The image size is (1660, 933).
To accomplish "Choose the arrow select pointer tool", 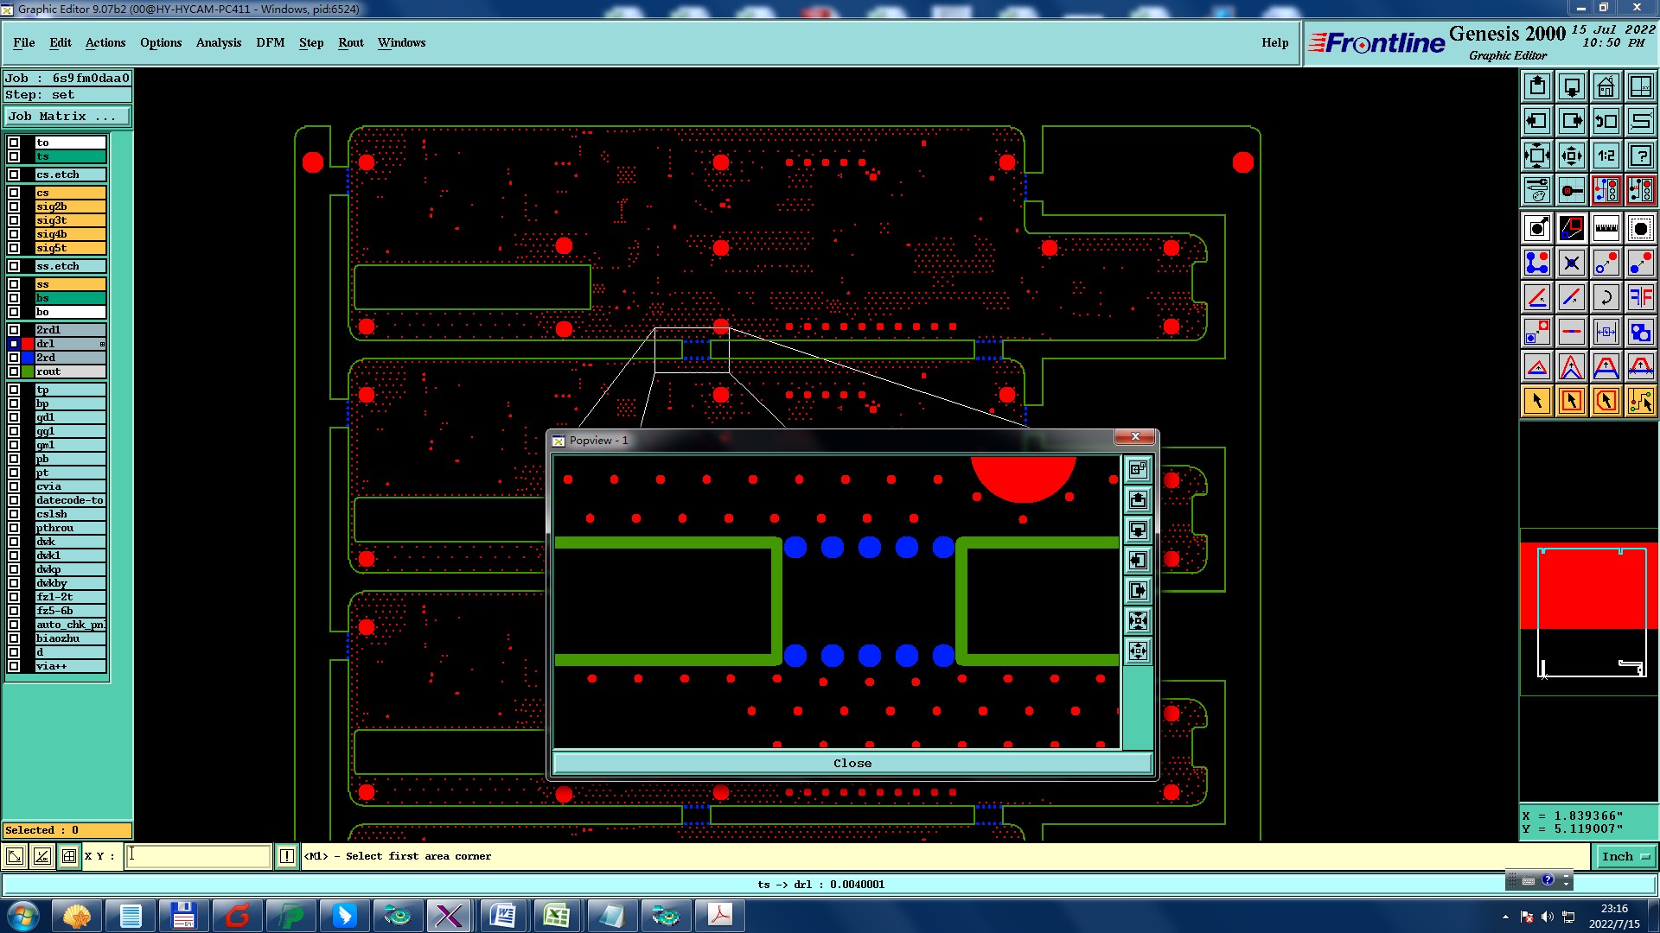I will (1537, 401).
